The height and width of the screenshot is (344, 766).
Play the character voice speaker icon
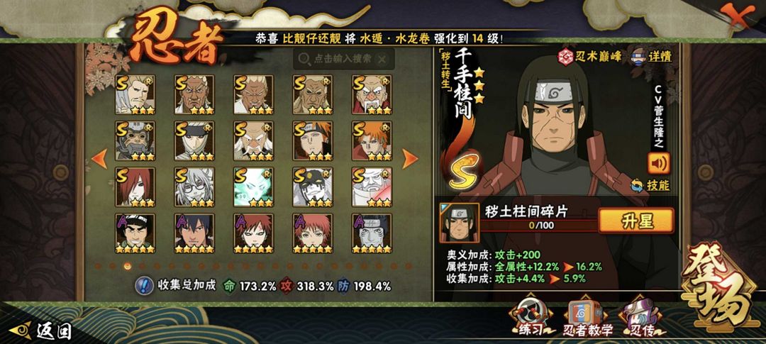[x=658, y=163]
